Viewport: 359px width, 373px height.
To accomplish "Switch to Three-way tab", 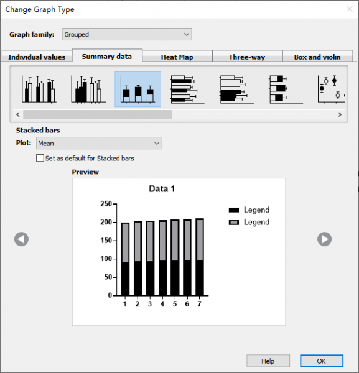I will point(247,57).
